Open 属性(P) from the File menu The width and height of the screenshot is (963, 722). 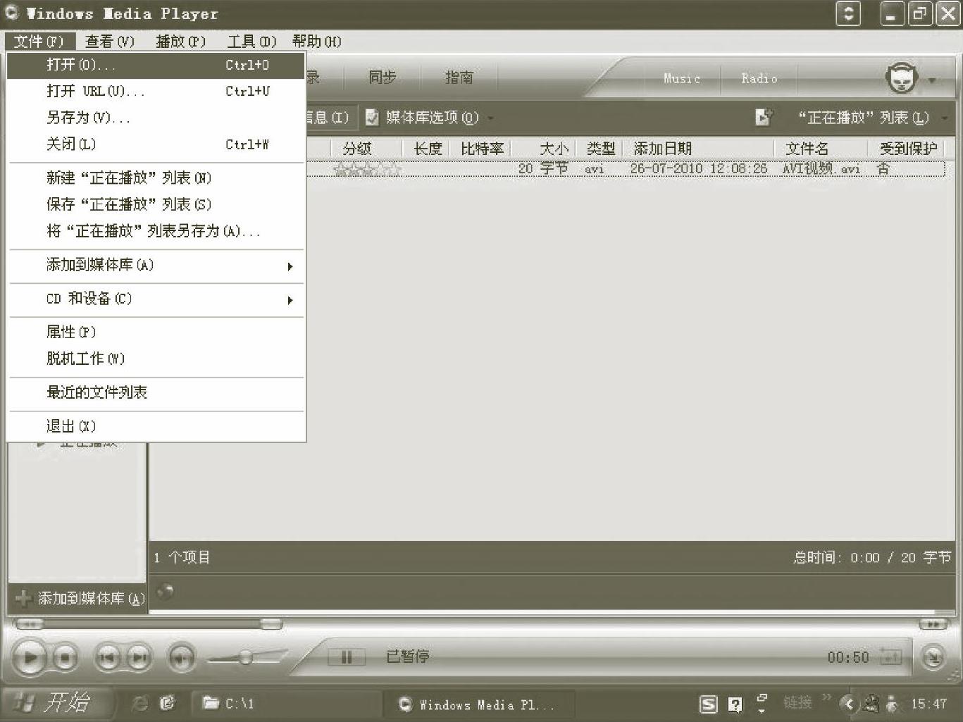click(156, 332)
